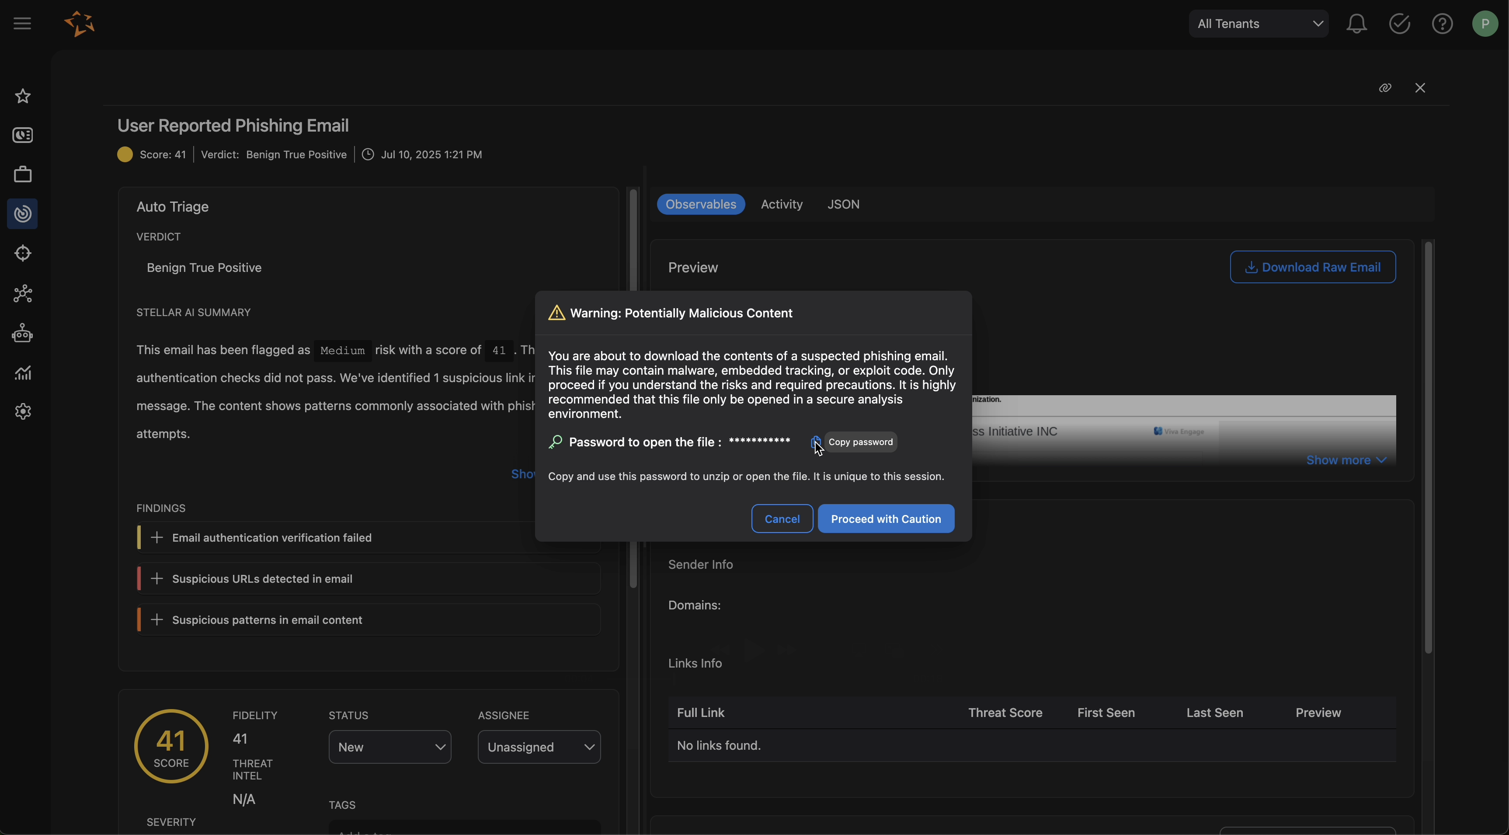
Task: Select the targeting crosshair icon in sidebar
Action: pos(22,253)
